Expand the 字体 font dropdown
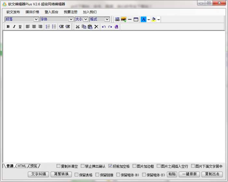The height and width of the screenshot is (182, 228). pos(71,19)
